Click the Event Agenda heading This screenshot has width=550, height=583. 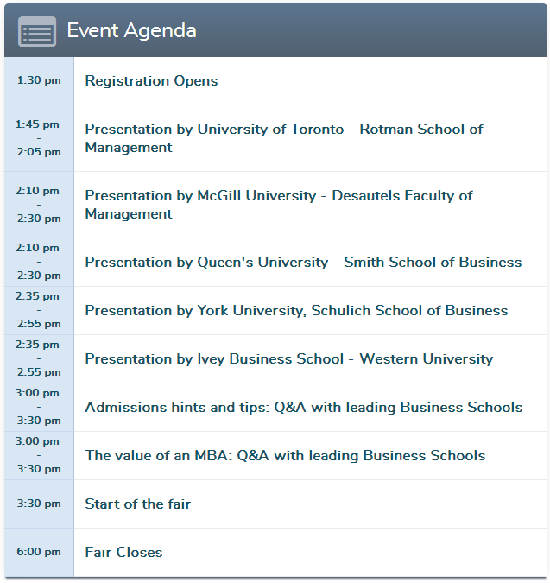pyautogui.click(x=131, y=31)
